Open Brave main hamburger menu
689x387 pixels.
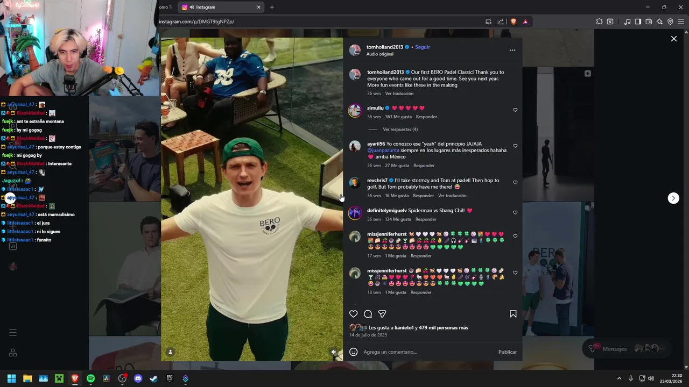coord(681,21)
